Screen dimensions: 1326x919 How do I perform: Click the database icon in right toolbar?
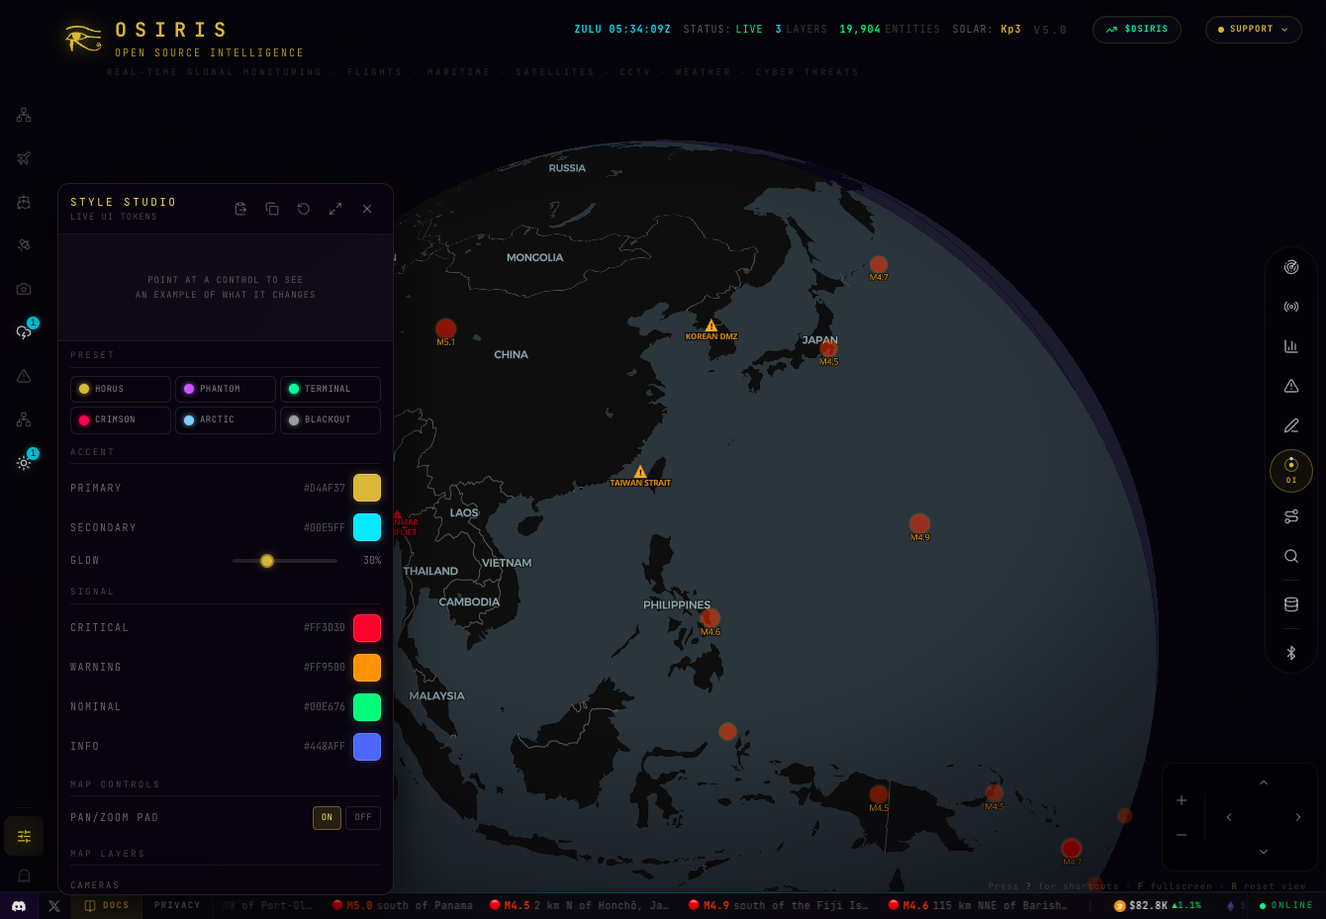click(x=1291, y=604)
